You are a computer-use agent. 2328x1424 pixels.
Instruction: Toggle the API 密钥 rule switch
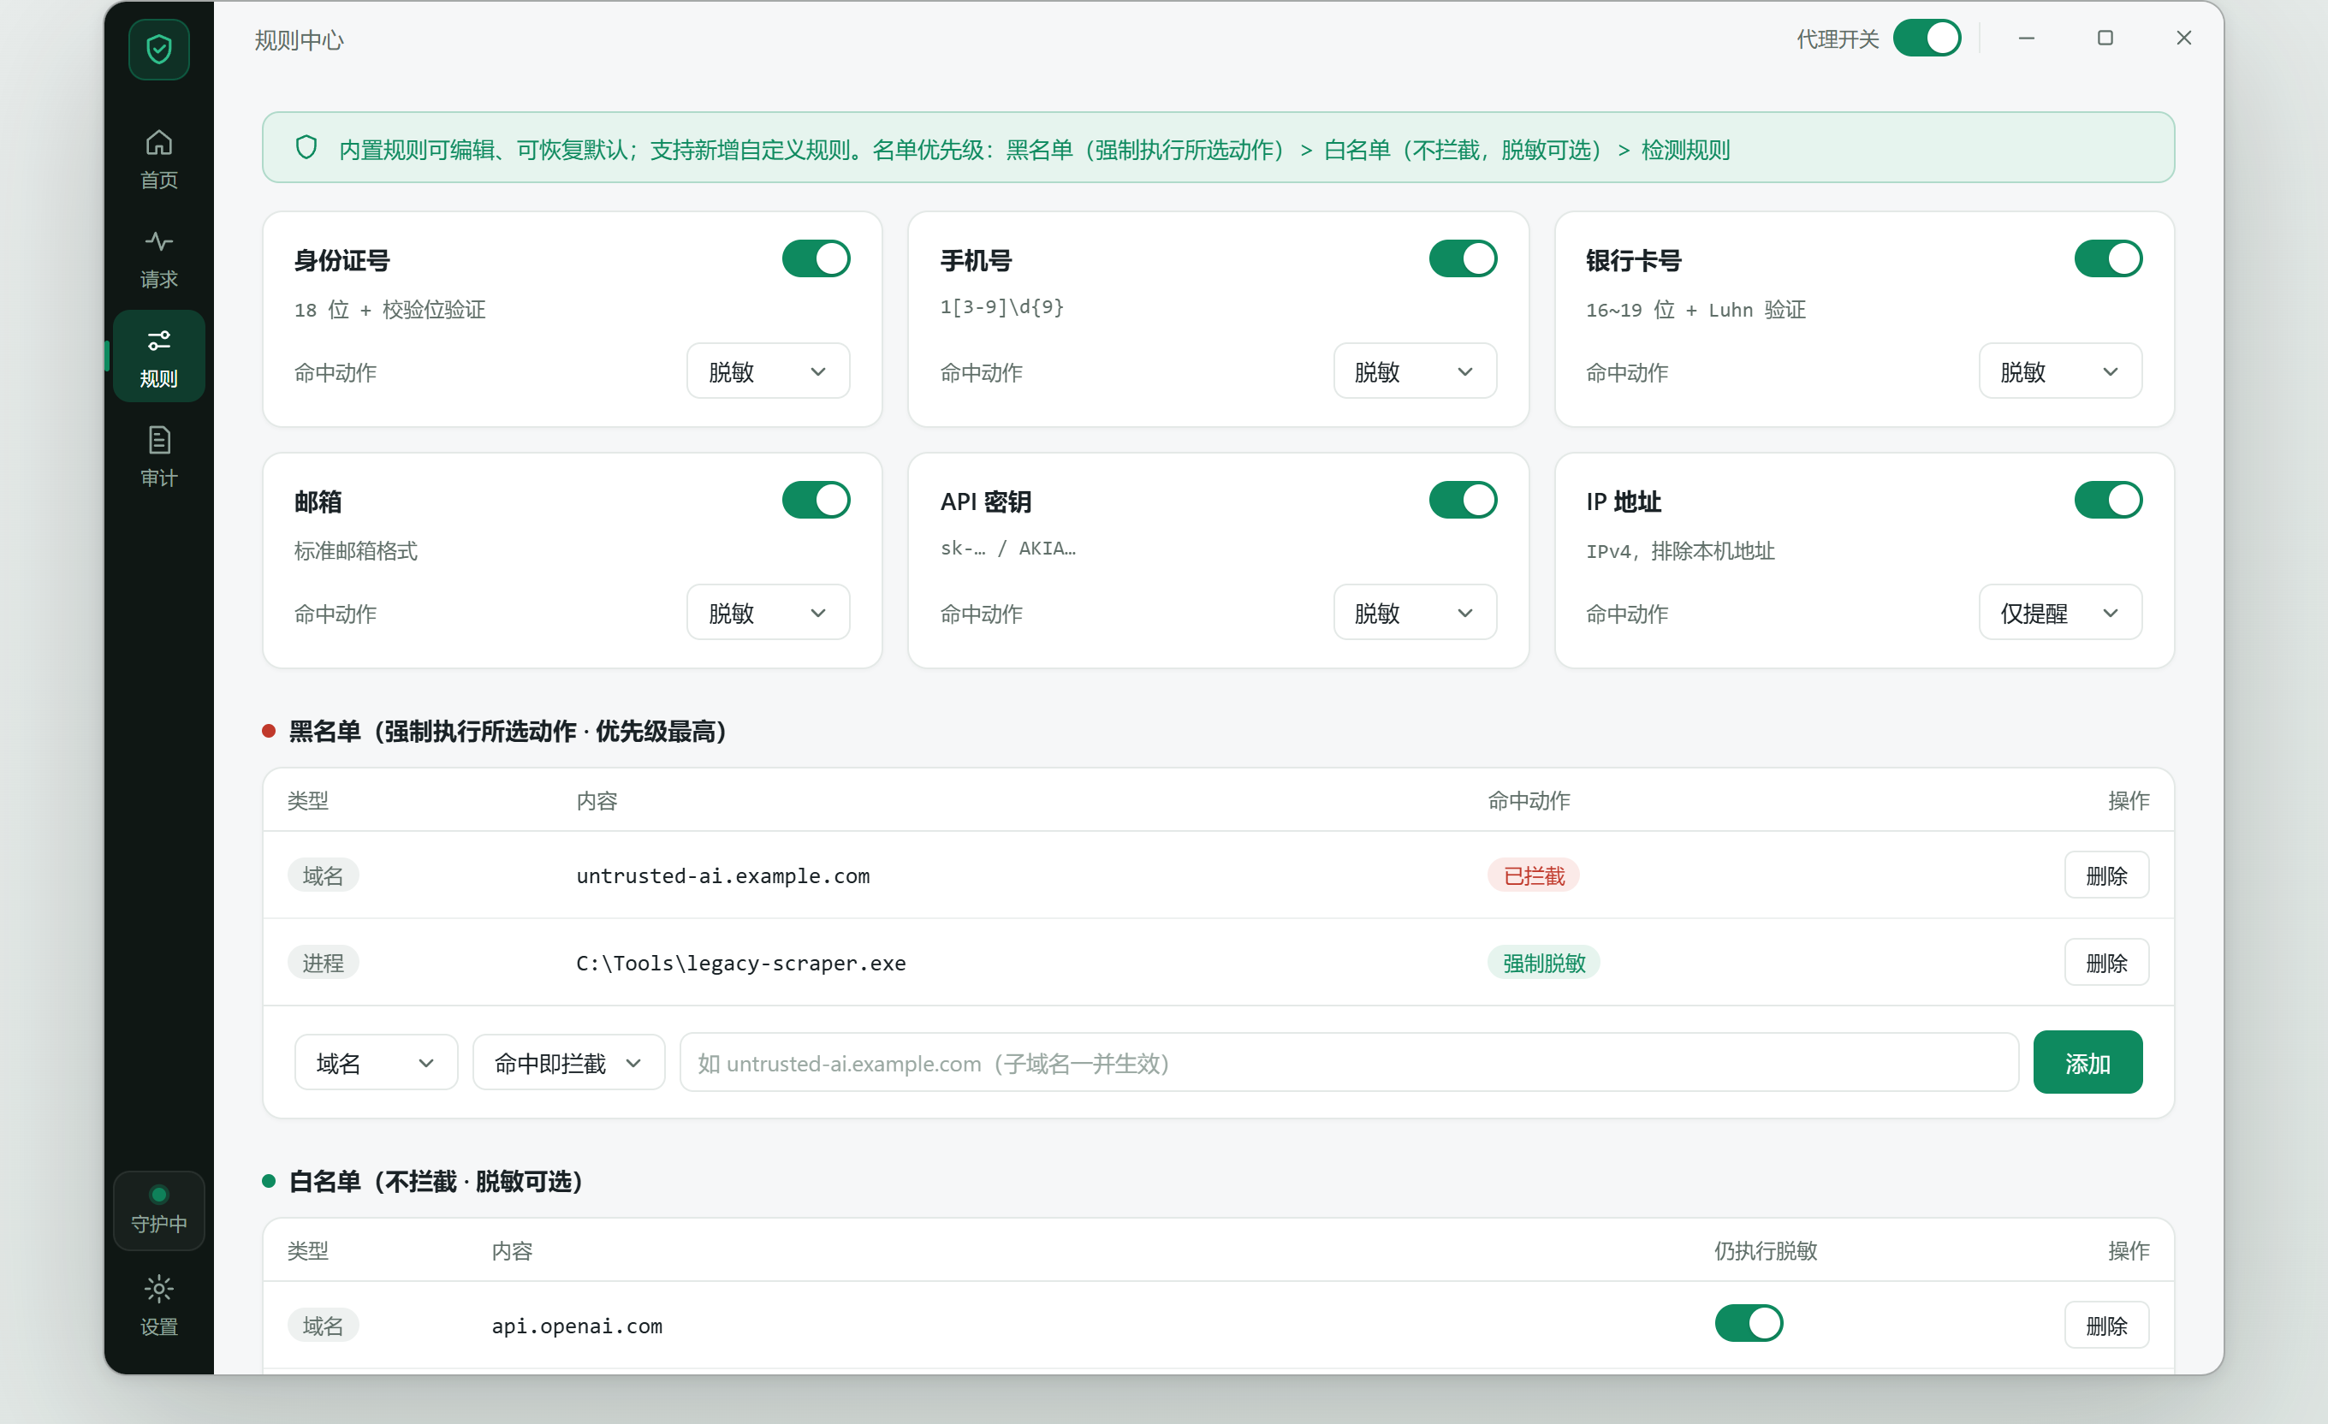point(1463,500)
